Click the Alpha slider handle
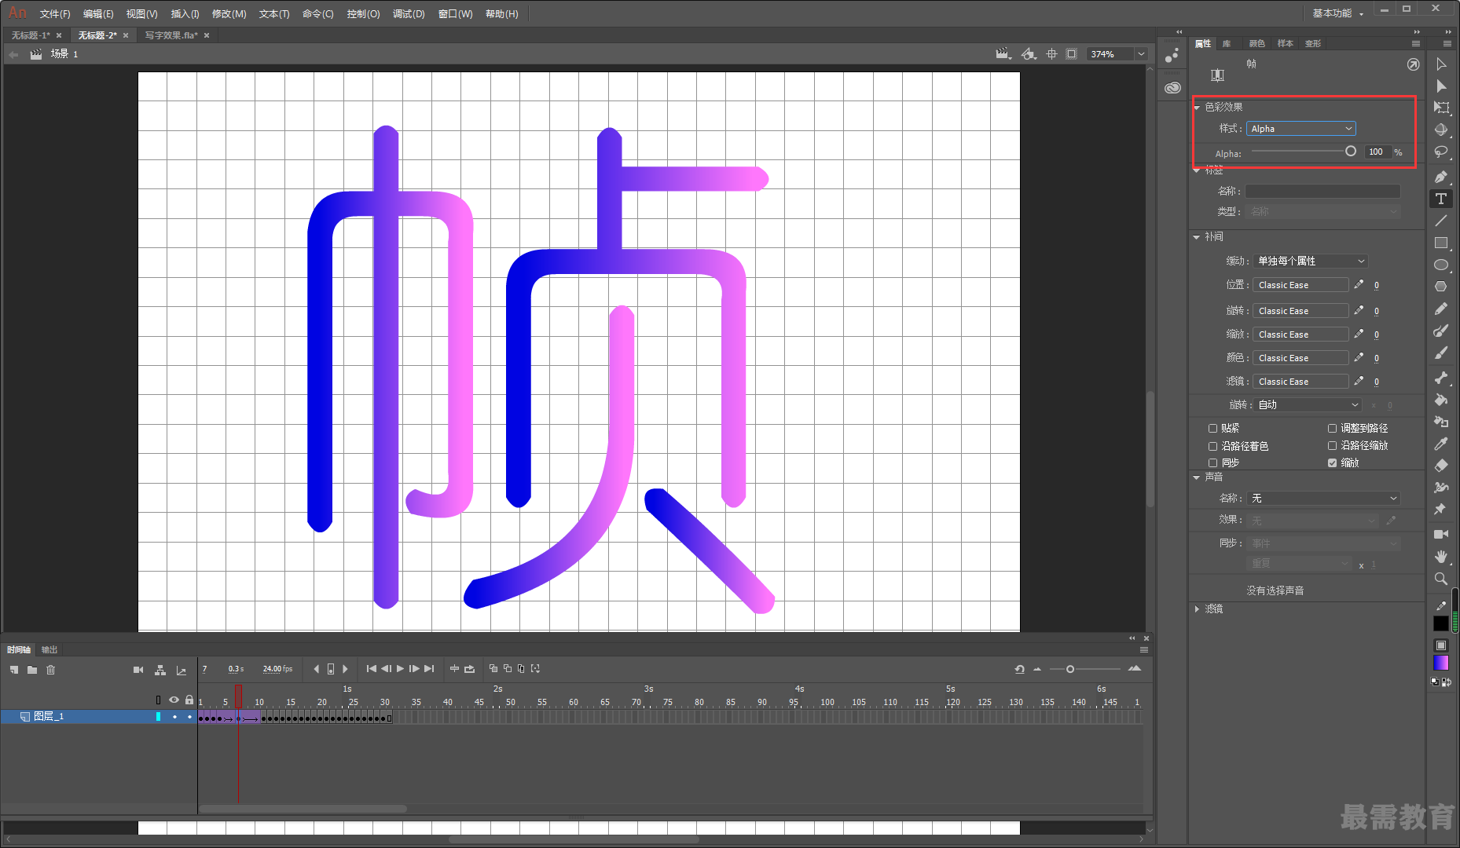Screen dimensions: 1460x848 [1351, 152]
